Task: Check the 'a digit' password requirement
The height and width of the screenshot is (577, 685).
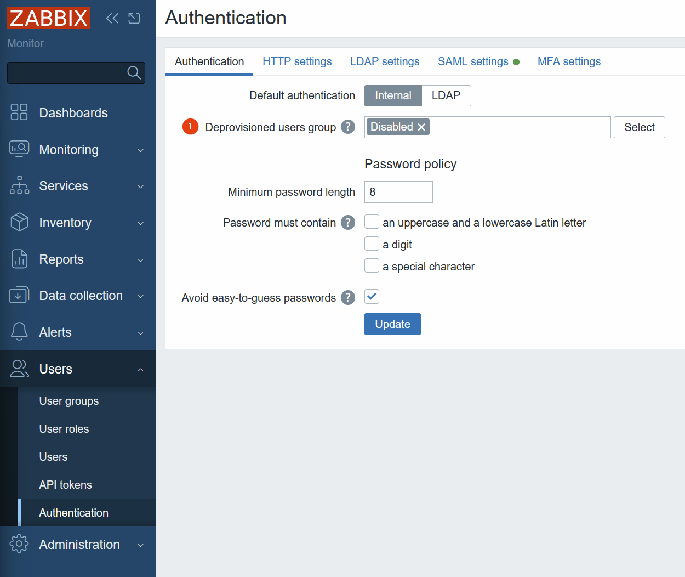Action: coord(372,244)
